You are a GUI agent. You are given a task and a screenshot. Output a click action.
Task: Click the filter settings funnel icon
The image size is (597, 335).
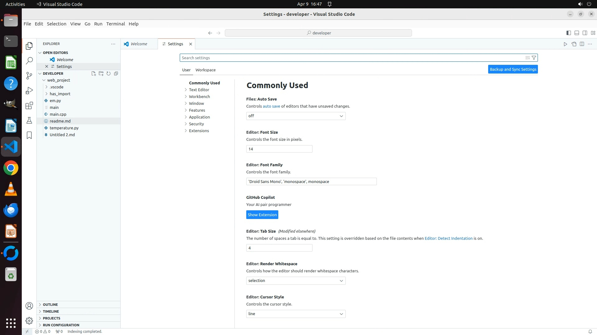point(534,58)
